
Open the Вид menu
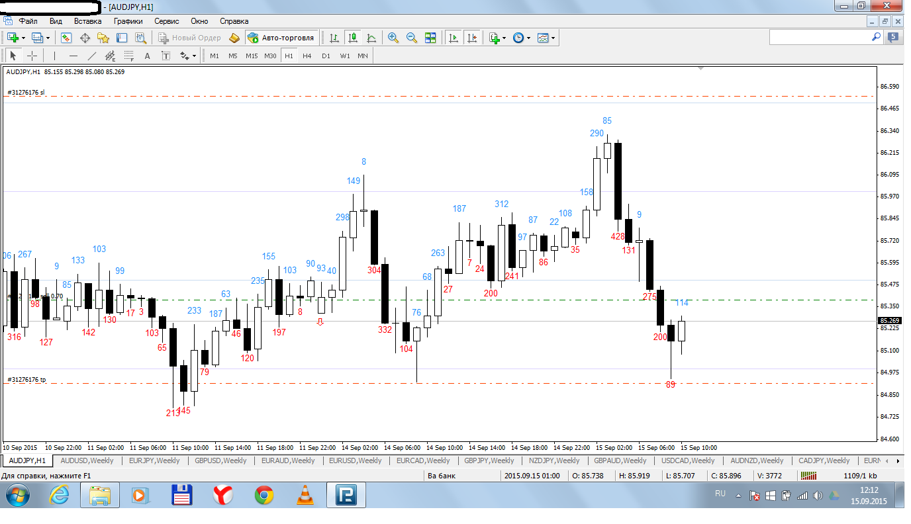click(56, 21)
